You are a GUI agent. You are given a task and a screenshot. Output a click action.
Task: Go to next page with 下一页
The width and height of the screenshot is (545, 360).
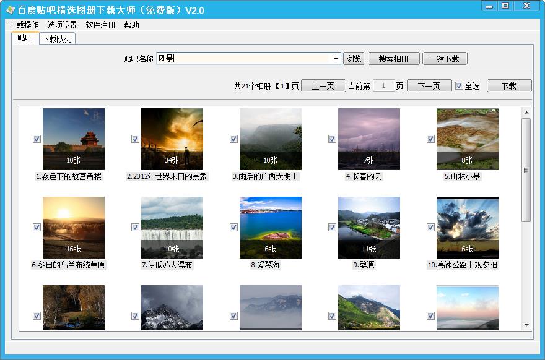[x=429, y=86]
